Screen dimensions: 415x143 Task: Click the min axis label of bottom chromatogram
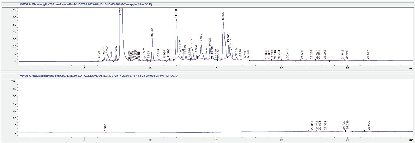point(411,139)
